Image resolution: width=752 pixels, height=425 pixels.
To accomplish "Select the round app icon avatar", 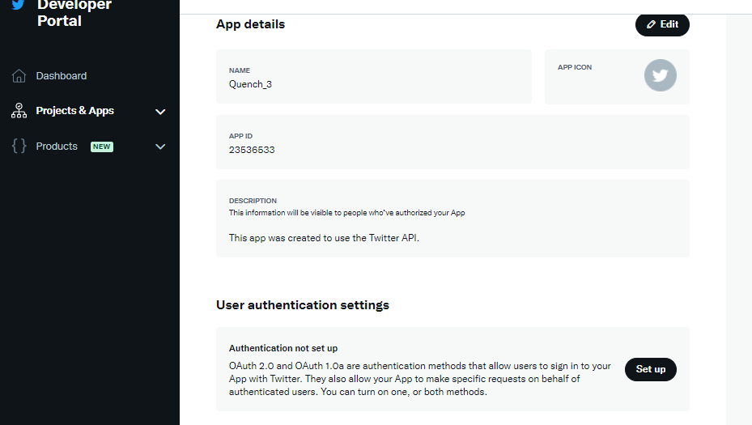I will click(x=660, y=75).
